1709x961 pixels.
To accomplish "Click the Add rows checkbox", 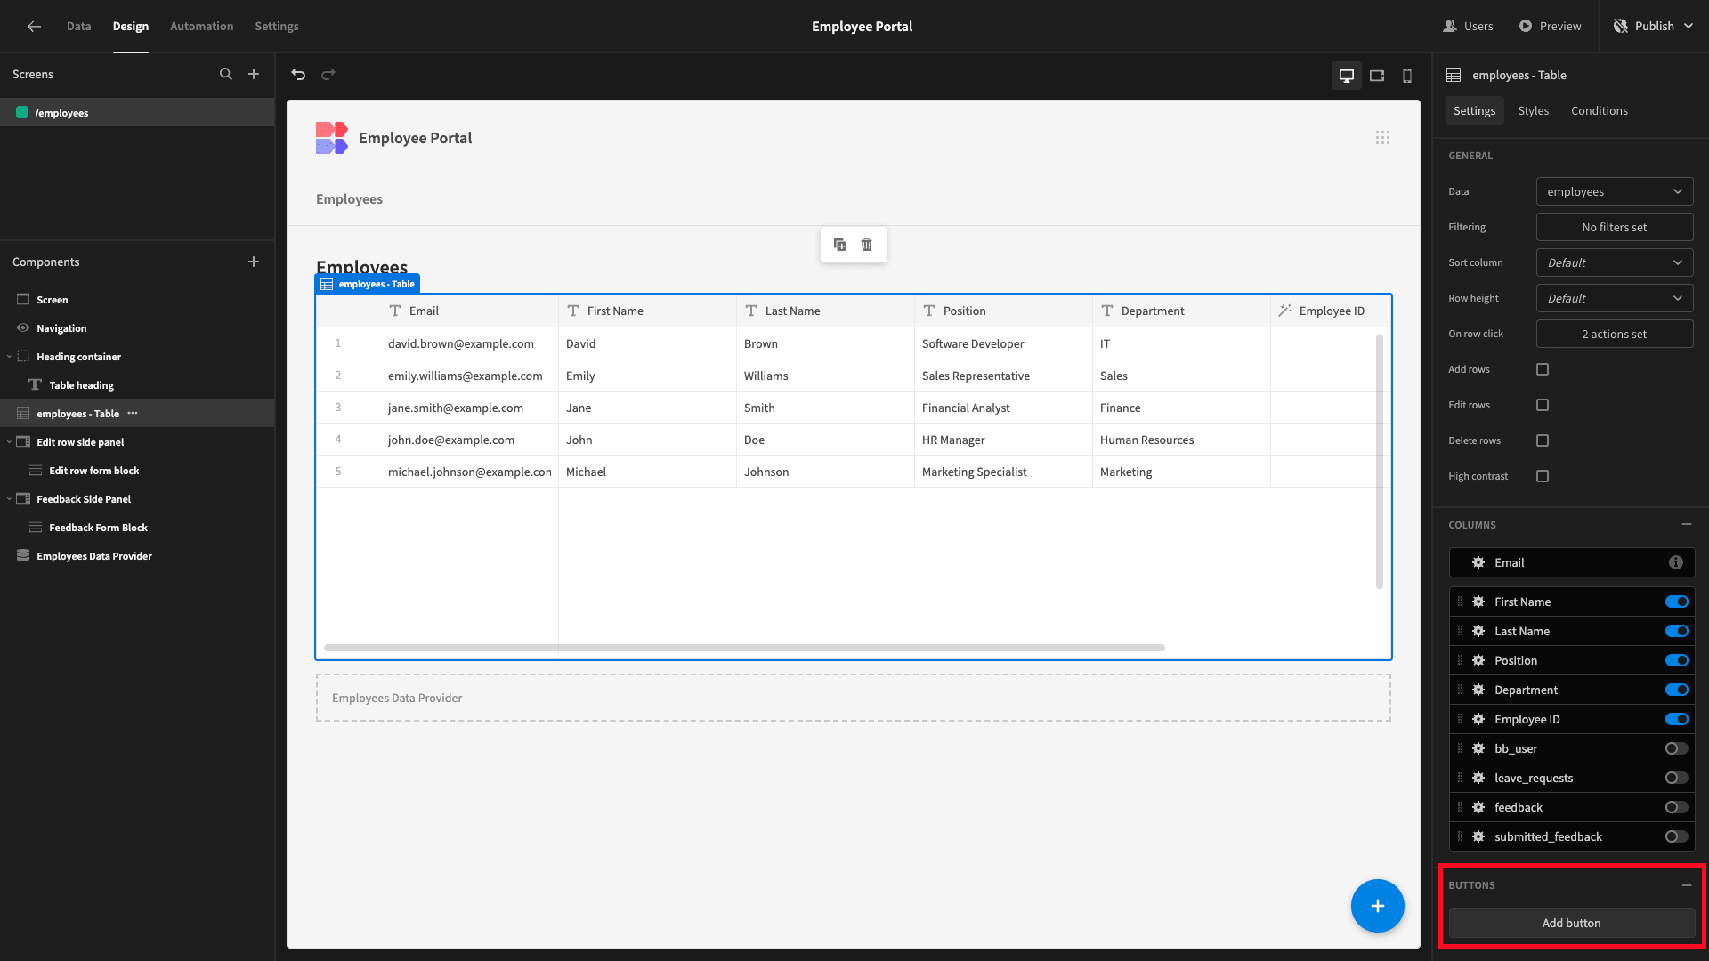I will tap(1543, 368).
